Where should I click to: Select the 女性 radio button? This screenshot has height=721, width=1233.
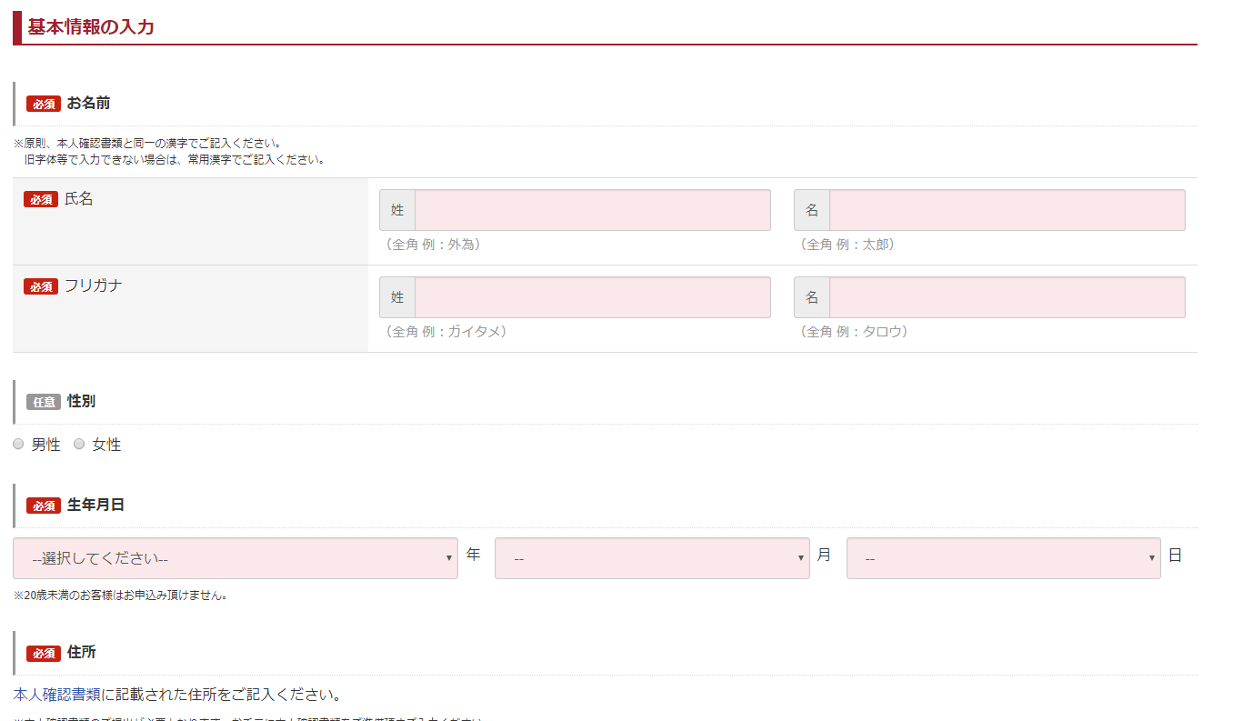click(79, 445)
